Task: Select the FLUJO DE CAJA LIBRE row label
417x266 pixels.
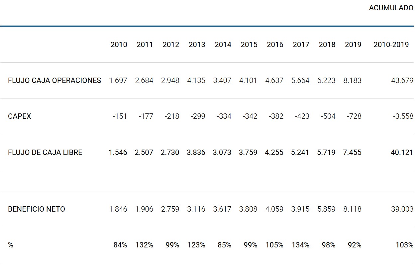Action: tap(45, 153)
